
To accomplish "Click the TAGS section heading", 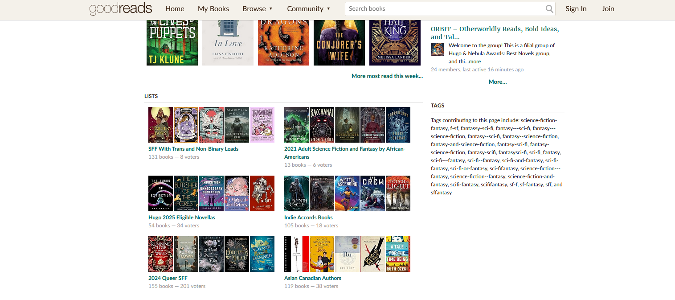I will click(x=438, y=106).
